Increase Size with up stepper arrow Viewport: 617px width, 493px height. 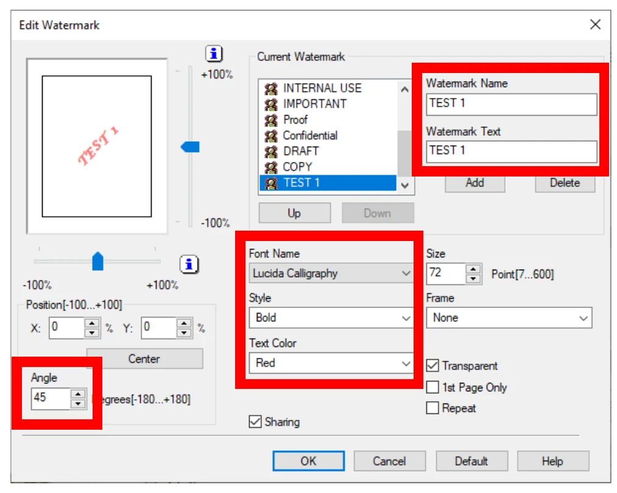tap(473, 269)
